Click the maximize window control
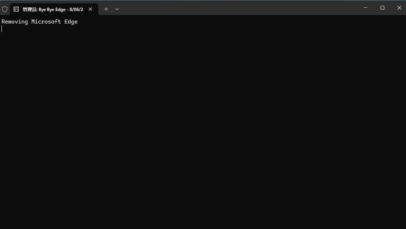 382,8
